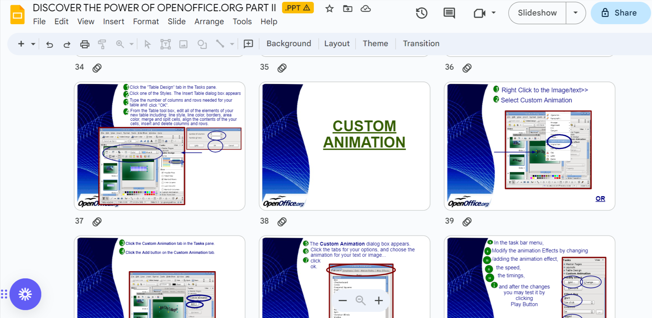
Task: Open the Arrange menu
Action: pos(209,22)
